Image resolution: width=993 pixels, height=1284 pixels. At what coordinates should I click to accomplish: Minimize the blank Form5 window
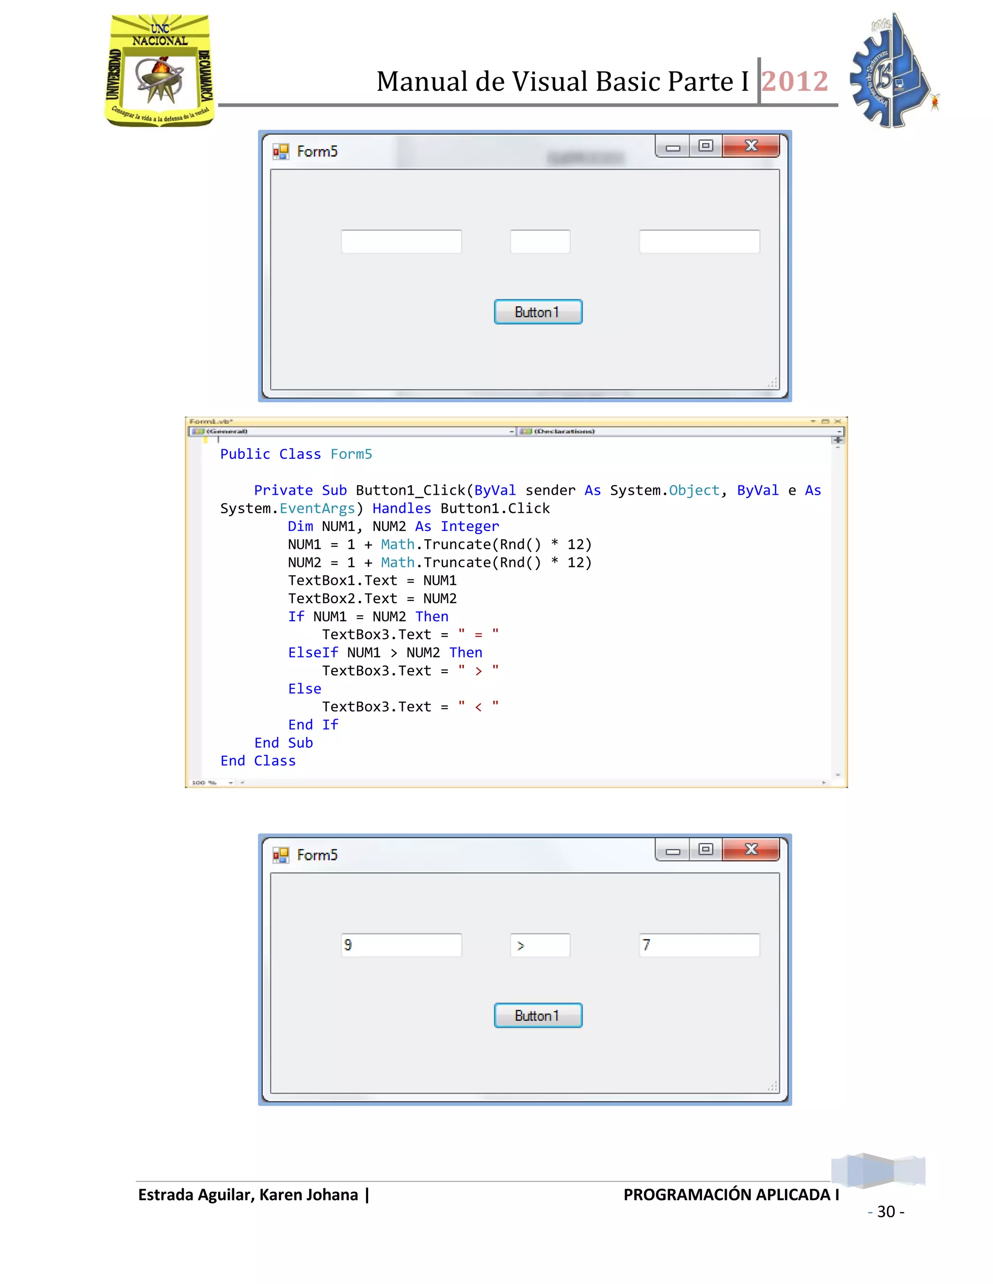[x=673, y=147]
